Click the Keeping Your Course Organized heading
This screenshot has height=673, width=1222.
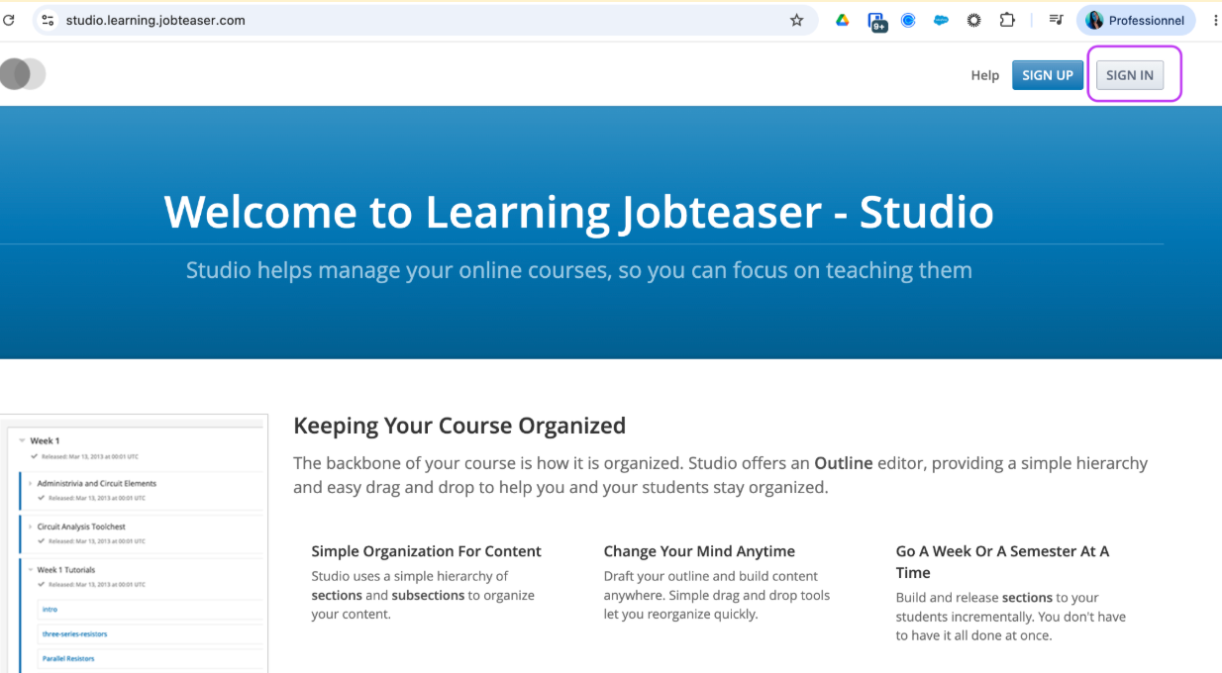(459, 426)
